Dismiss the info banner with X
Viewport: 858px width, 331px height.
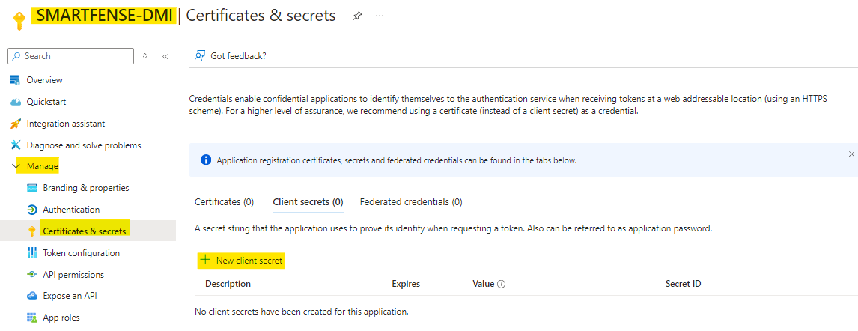click(x=851, y=154)
